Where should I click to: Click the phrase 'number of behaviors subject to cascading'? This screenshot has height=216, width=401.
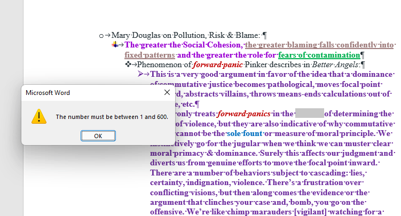tap(271, 173)
